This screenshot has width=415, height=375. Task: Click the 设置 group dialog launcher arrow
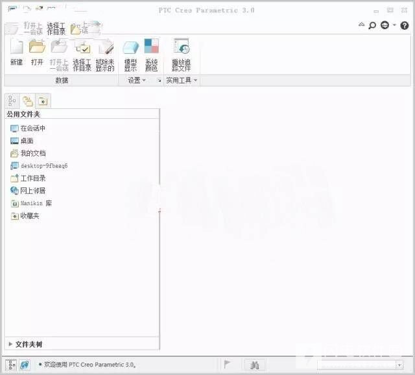click(160, 80)
